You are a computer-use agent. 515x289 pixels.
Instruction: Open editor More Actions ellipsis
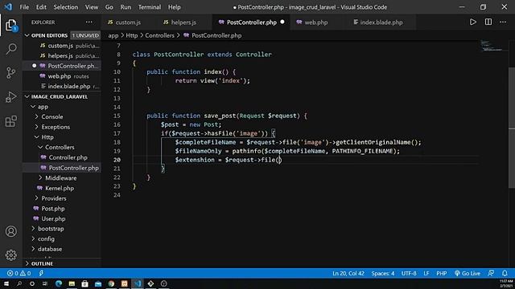(503, 22)
